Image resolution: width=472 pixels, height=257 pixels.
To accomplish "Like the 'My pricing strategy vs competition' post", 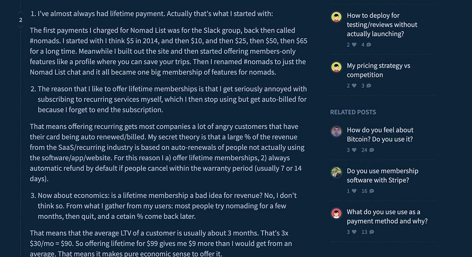I will tap(354, 86).
